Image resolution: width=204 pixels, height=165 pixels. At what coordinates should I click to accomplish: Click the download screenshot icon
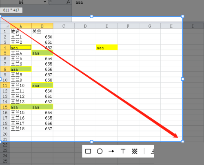153,151
